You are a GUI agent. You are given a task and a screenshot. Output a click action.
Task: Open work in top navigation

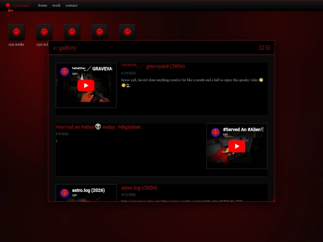[56, 5]
